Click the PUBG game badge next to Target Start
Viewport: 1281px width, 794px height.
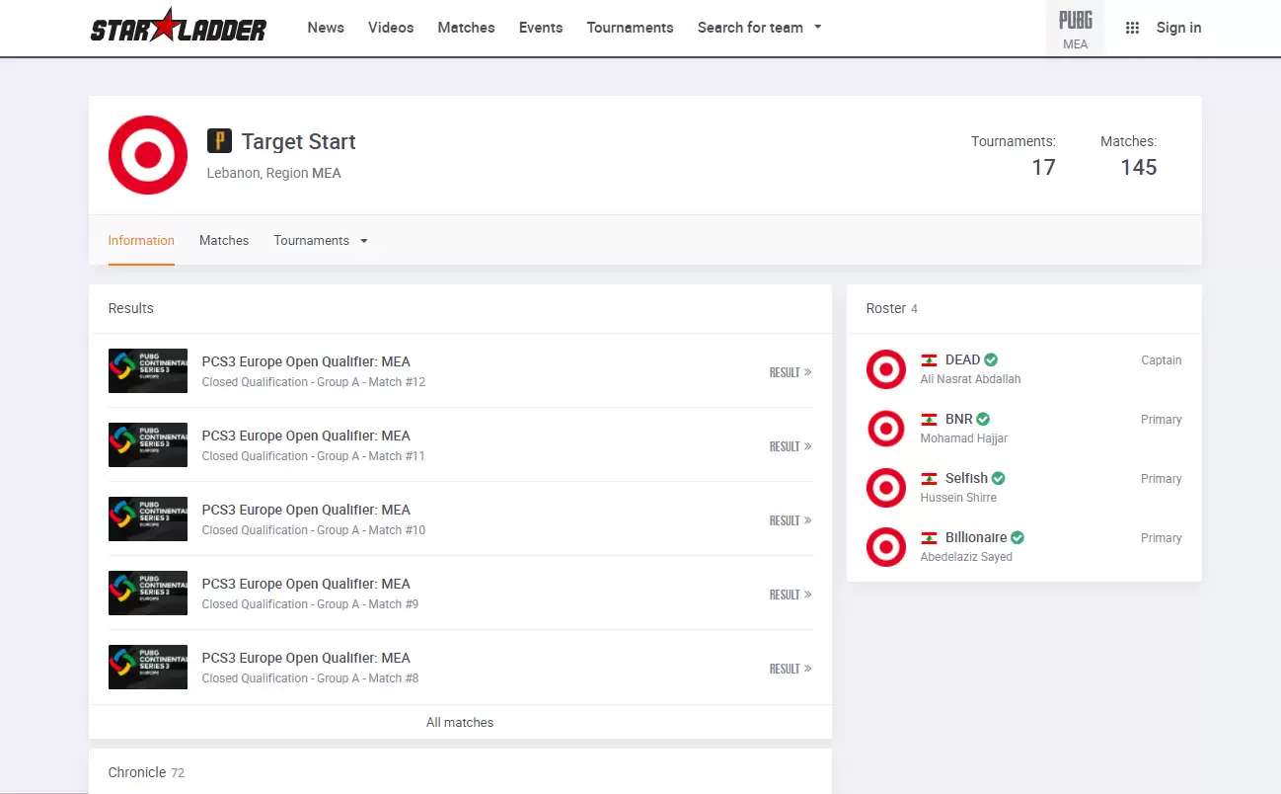pyautogui.click(x=219, y=141)
